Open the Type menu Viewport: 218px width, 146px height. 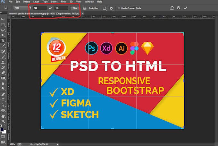[45, 2]
